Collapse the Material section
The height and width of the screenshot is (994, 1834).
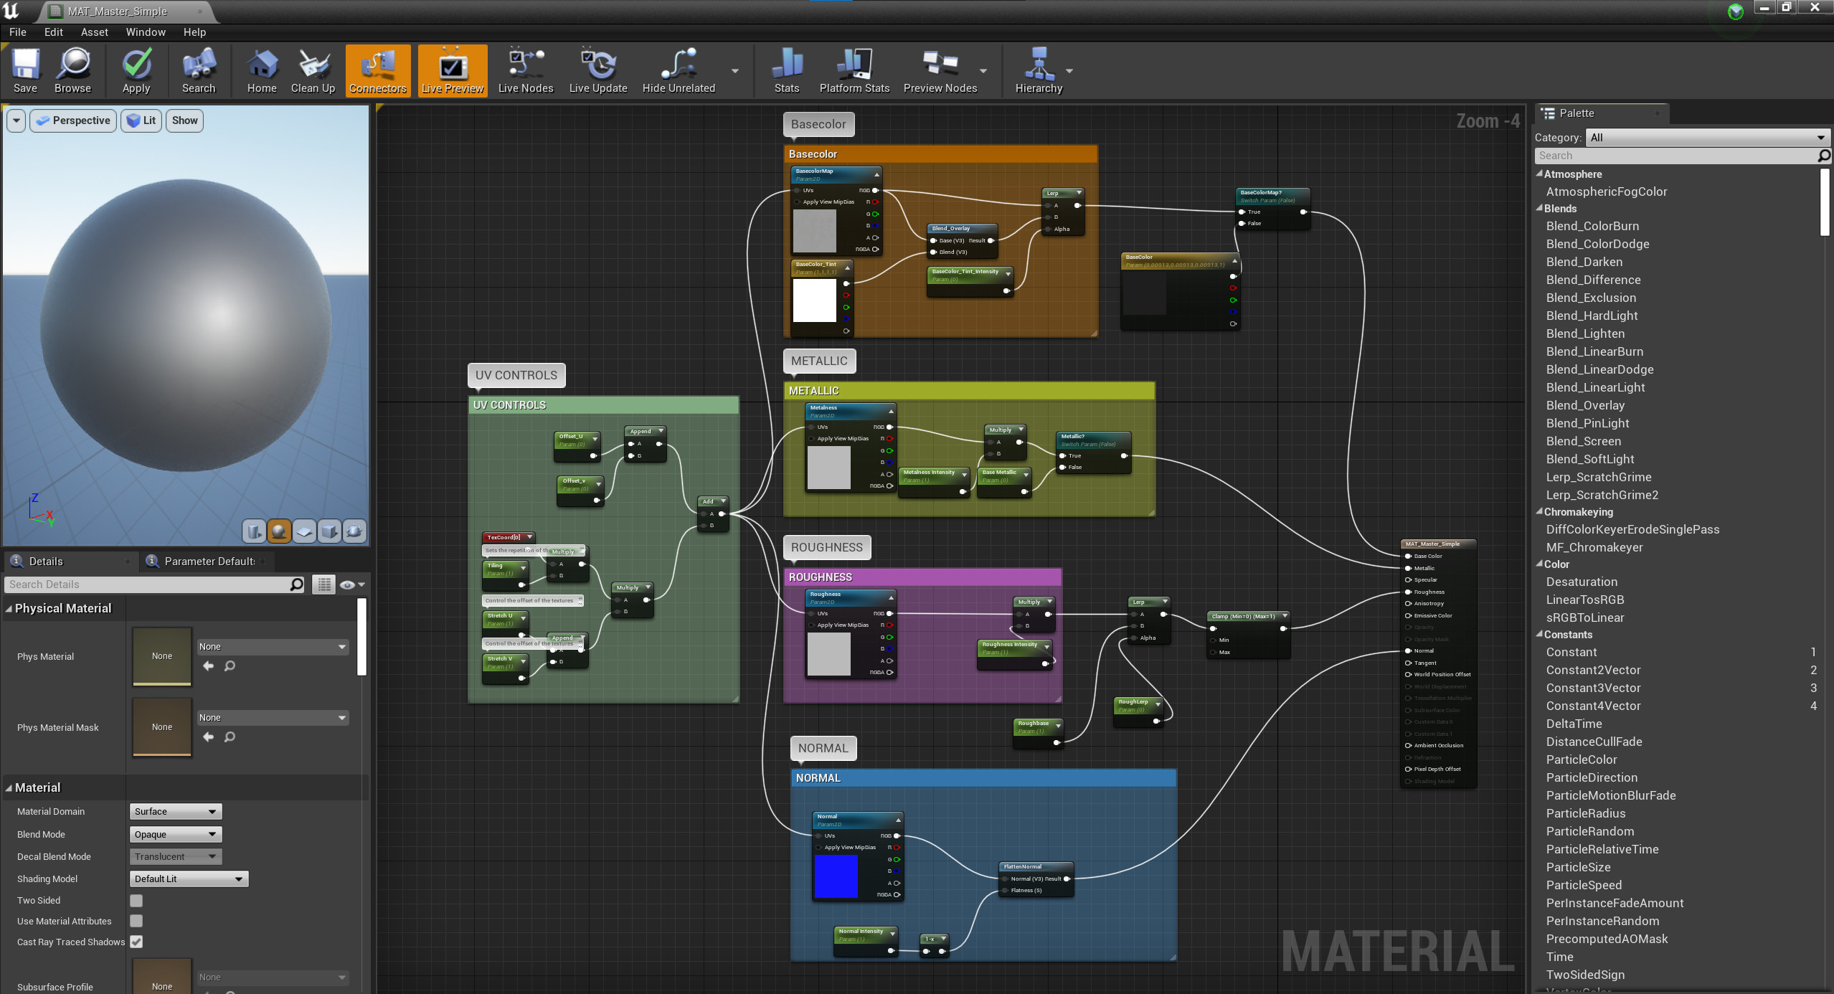tap(9, 788)
